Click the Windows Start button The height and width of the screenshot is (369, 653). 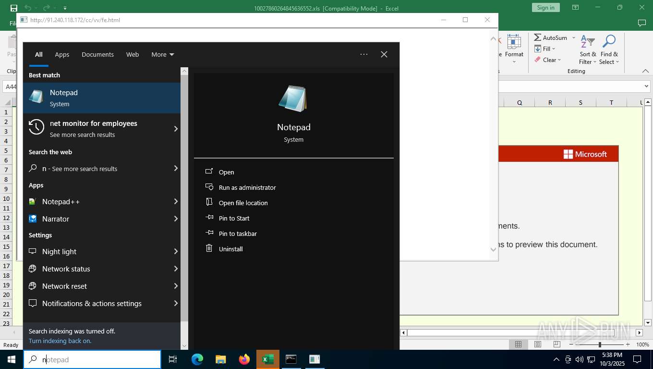(x=12, y=359)
